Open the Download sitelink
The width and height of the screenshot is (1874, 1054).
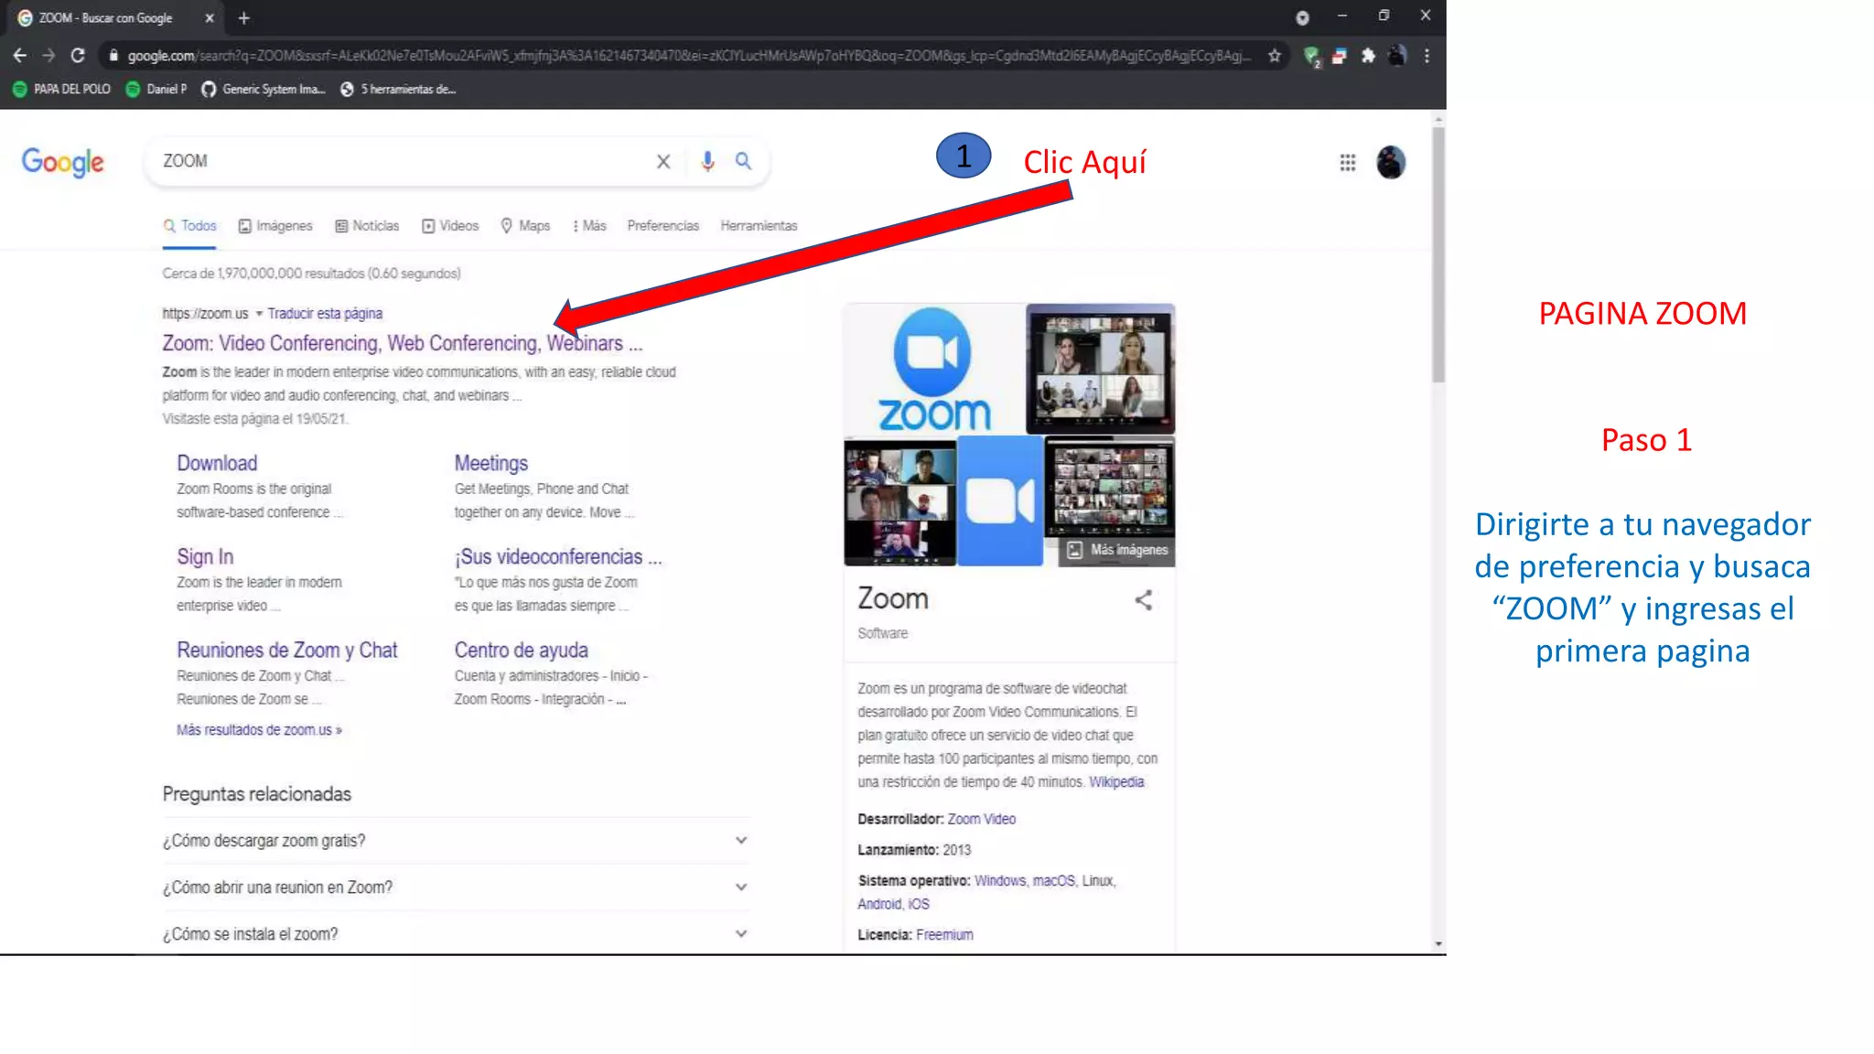coord(217,463)
